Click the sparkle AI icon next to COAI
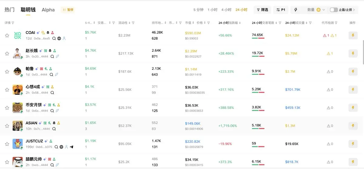Image resolution: width=364 pixels, height=169 pixels. tap(38, 33)
